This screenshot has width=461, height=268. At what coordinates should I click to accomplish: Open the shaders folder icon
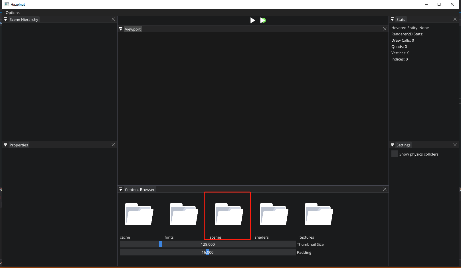point(274,214)
